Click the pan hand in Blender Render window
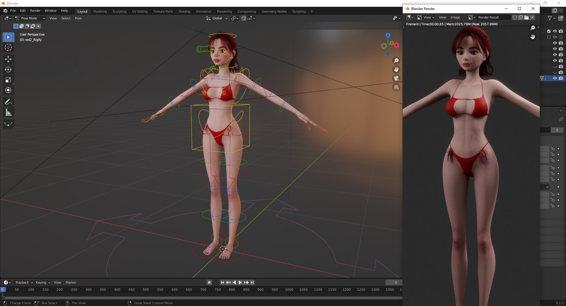This screenshot has height=306, width=566. click(x=533, y=37)
